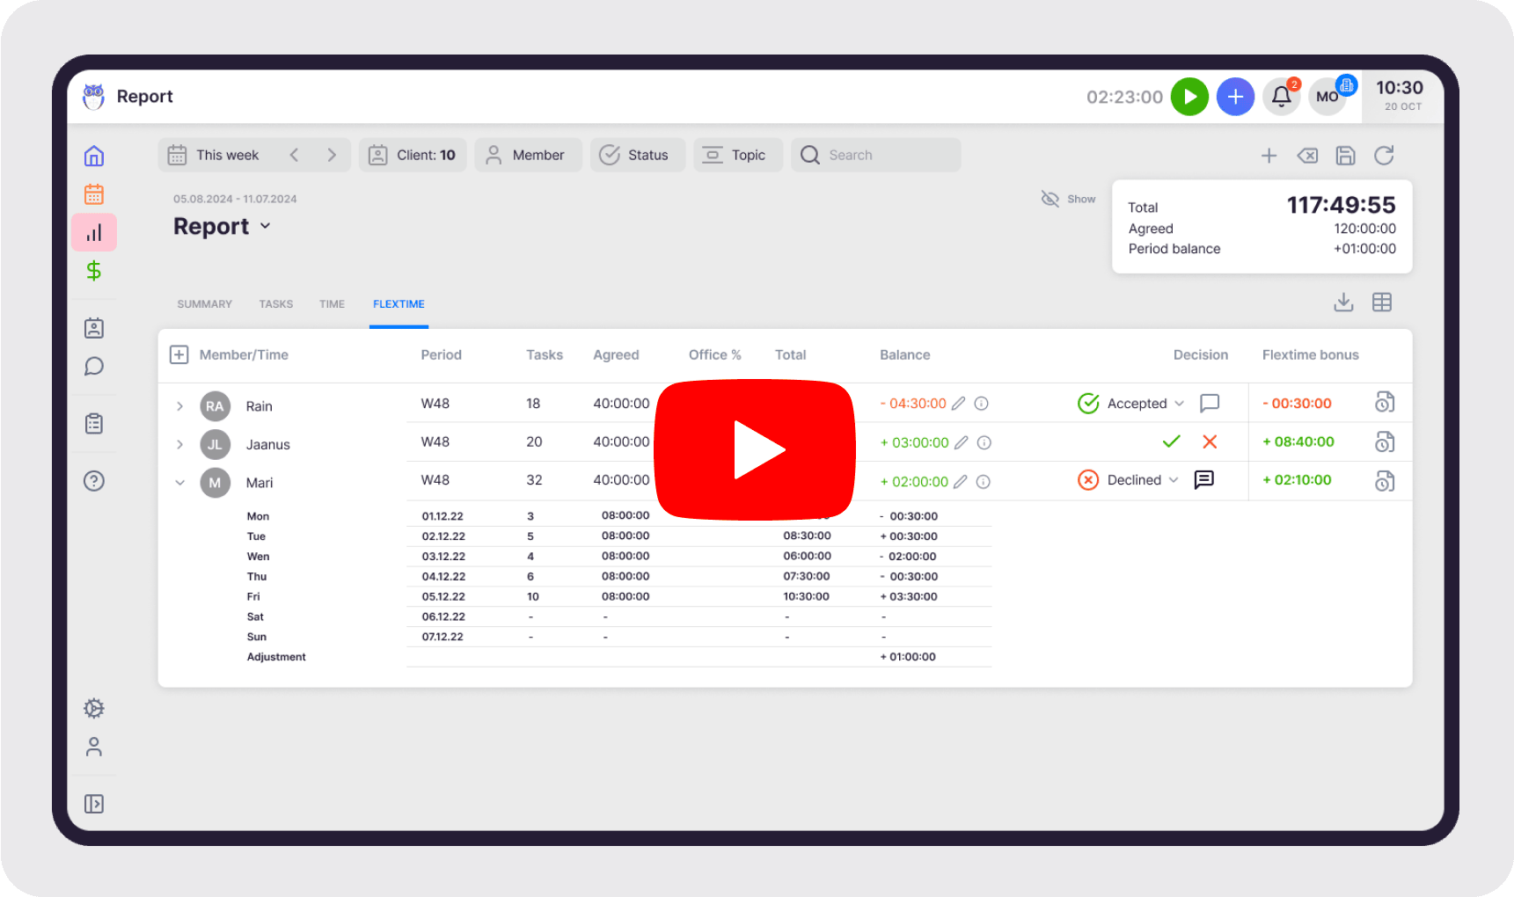
Task: Open the table columns grid icon
Action: tap(1382, 303)
